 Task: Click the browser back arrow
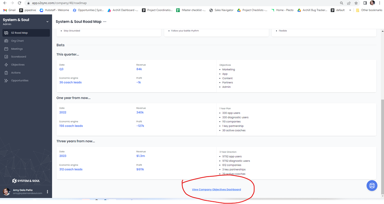[5, 3]
